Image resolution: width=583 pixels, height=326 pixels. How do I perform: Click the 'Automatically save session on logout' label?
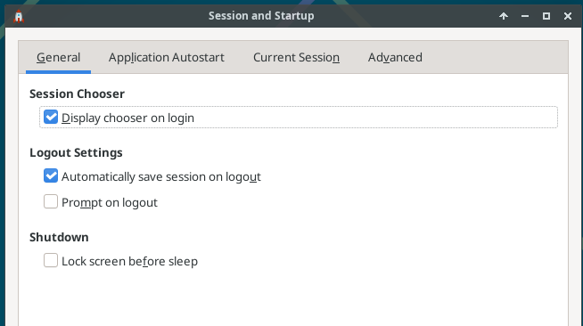click(161, 176)
